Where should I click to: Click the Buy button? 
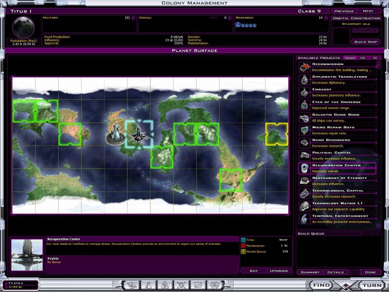point(253,271)
